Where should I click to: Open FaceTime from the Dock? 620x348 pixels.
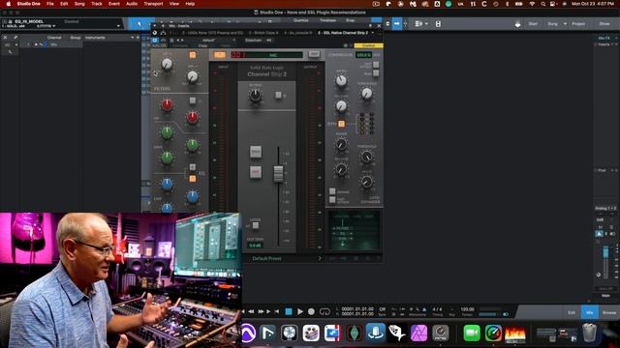click(472, 333)
